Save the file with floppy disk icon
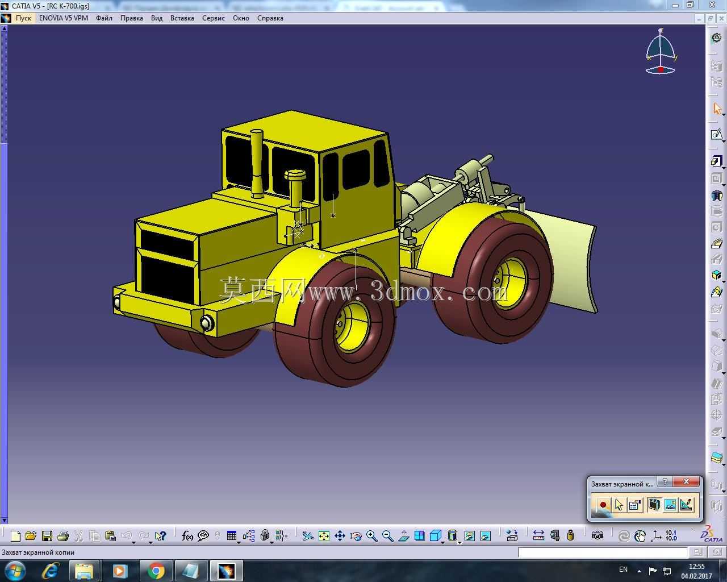Viewport: 727px width, 582px height. point(47,535)
